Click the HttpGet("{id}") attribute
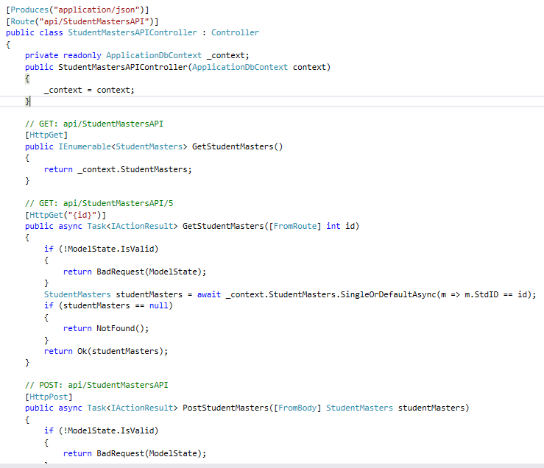Viewport: 544px width, 468px height. (66, 215)
